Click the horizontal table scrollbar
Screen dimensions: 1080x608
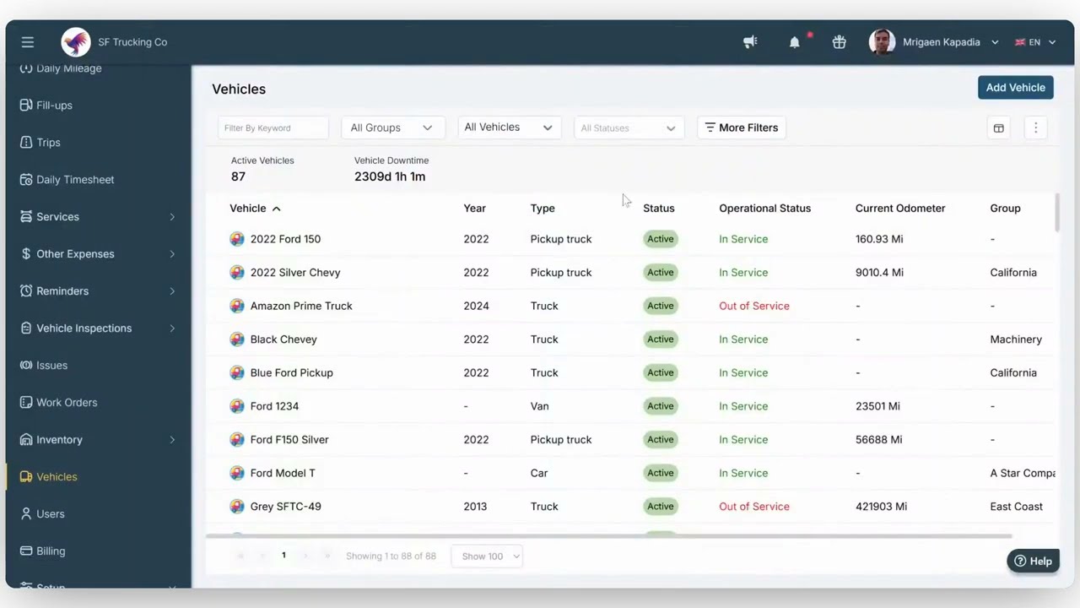pyautogui.click(x=608, y=535)
